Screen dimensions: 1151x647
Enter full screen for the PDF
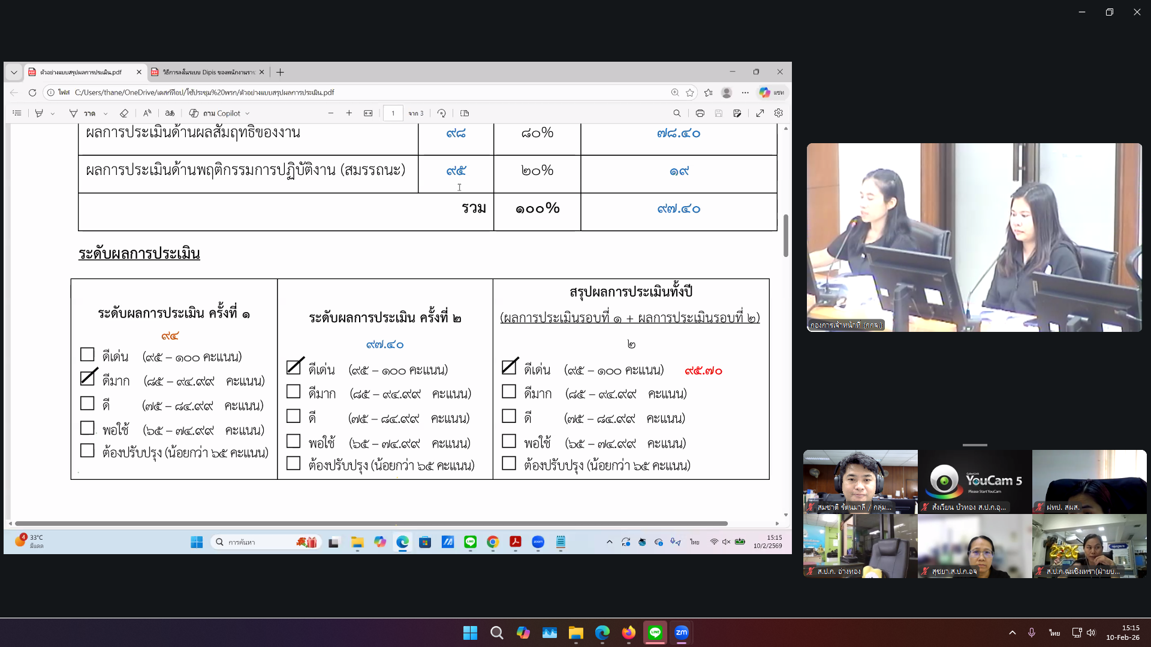coord(760,113)
